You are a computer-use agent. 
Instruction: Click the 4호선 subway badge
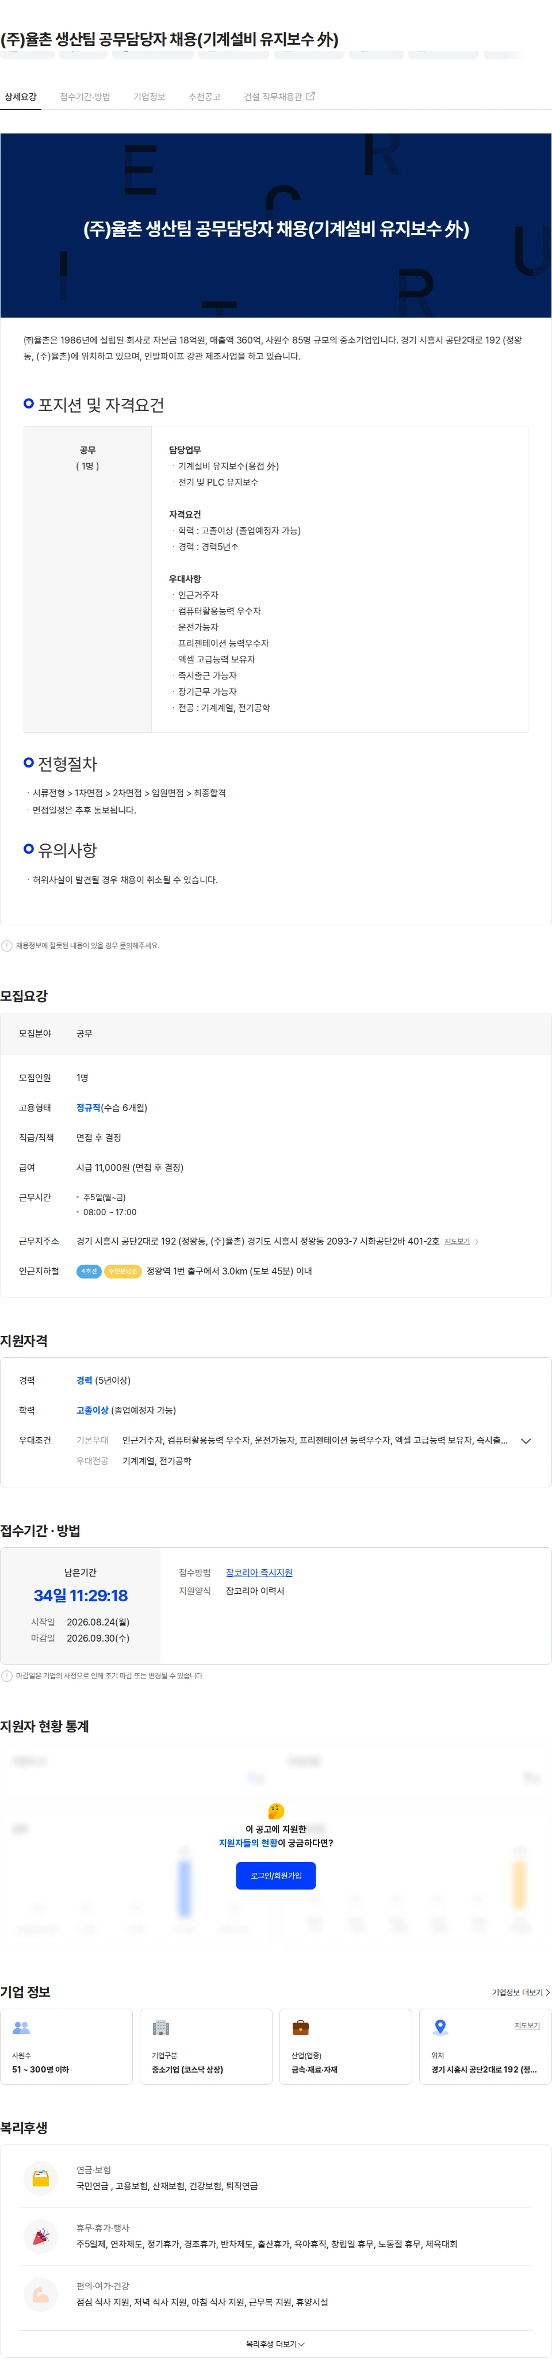(89, 1270)
